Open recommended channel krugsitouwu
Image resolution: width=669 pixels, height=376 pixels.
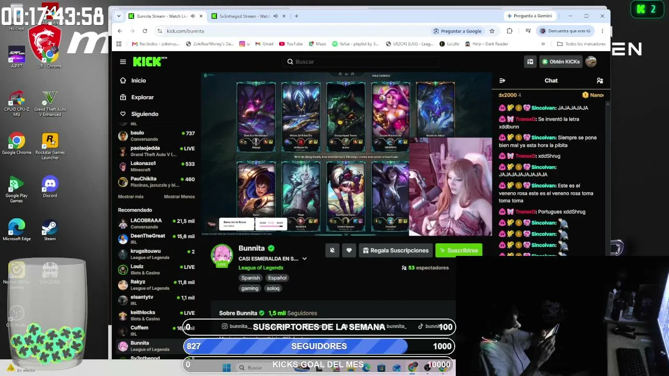pyautogui.click(x=156, y=254)
